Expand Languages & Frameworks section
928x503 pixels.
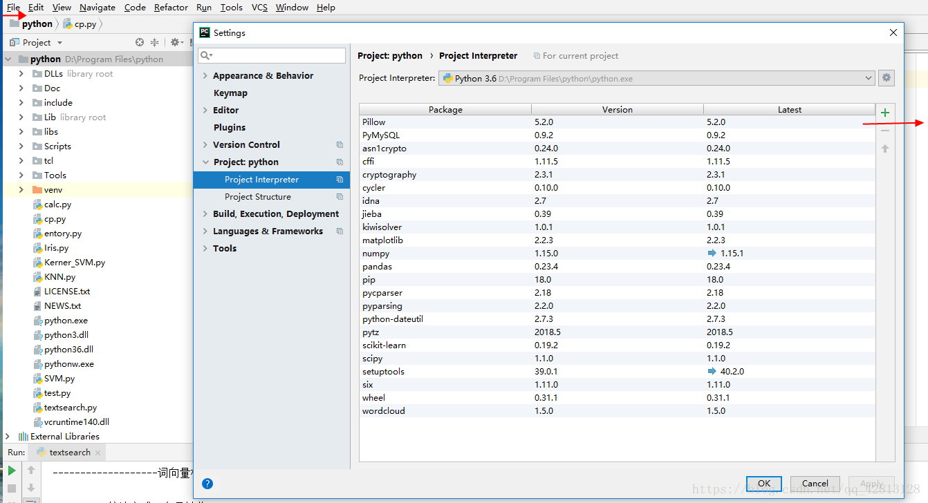(x=205, y=231)
